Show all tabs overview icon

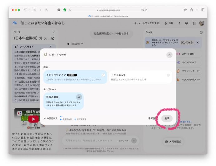203,10
